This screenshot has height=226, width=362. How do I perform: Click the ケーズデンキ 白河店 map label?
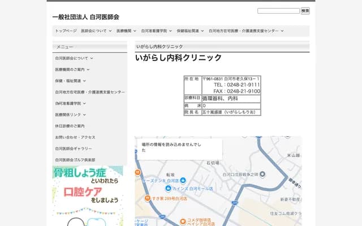click(x=161, y=181)
